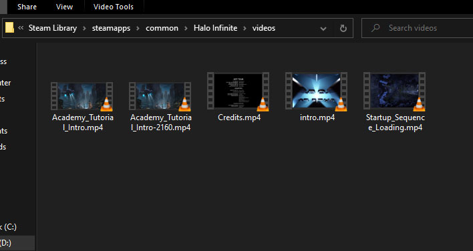Click VLC cone on intro.mp4
This screenshot has height=251, width=473.
click(341, 104)
